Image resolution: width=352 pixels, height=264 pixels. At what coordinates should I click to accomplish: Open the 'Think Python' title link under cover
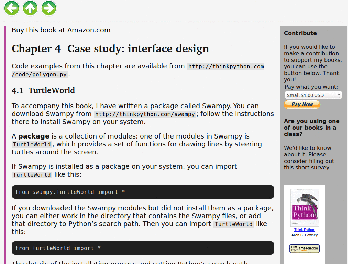(305, 230)
